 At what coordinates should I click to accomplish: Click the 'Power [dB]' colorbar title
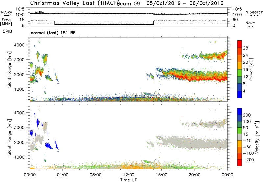[x=251, y=69]
